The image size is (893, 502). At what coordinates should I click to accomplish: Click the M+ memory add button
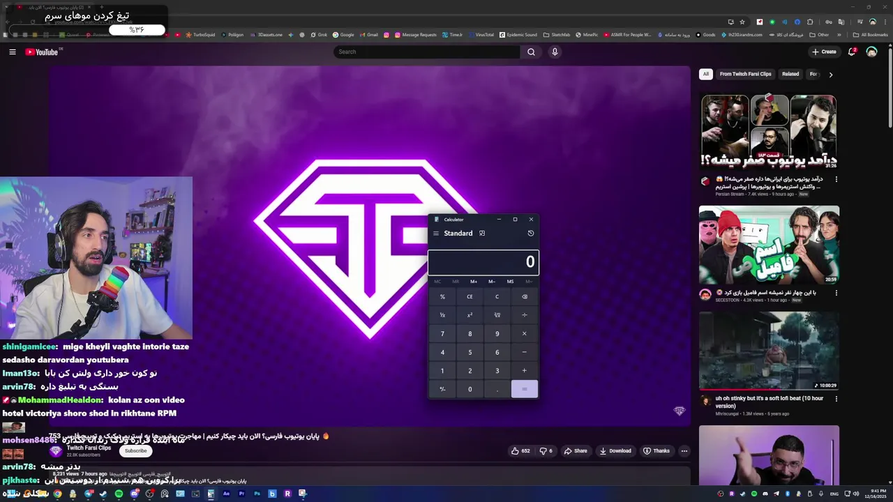click(474, 282)
